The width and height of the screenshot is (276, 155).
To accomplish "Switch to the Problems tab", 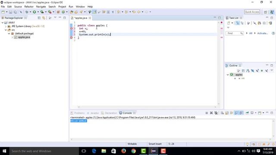I will click(x=78, y=113).
